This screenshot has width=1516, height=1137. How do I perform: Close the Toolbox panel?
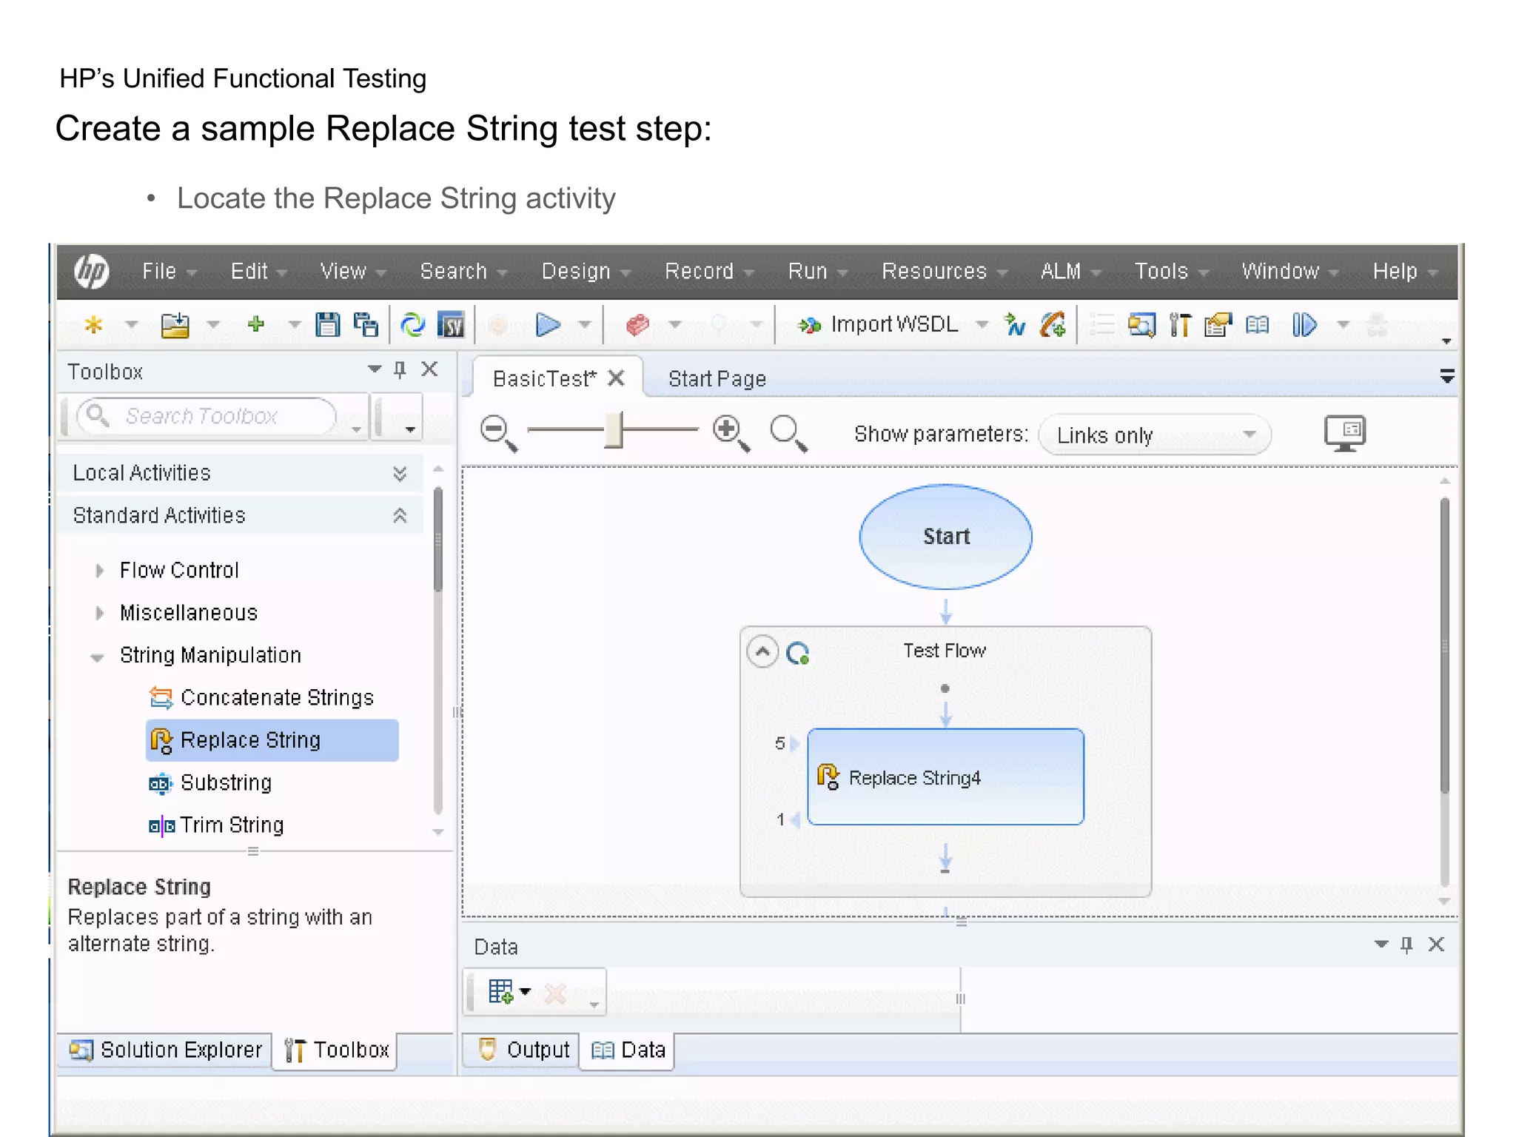pyautogui.click(x=429, y=369)
